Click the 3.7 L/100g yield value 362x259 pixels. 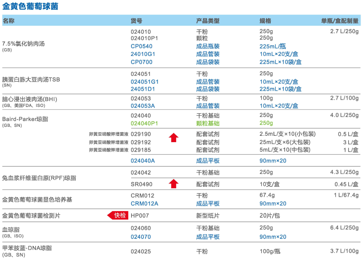coord(344,251)
